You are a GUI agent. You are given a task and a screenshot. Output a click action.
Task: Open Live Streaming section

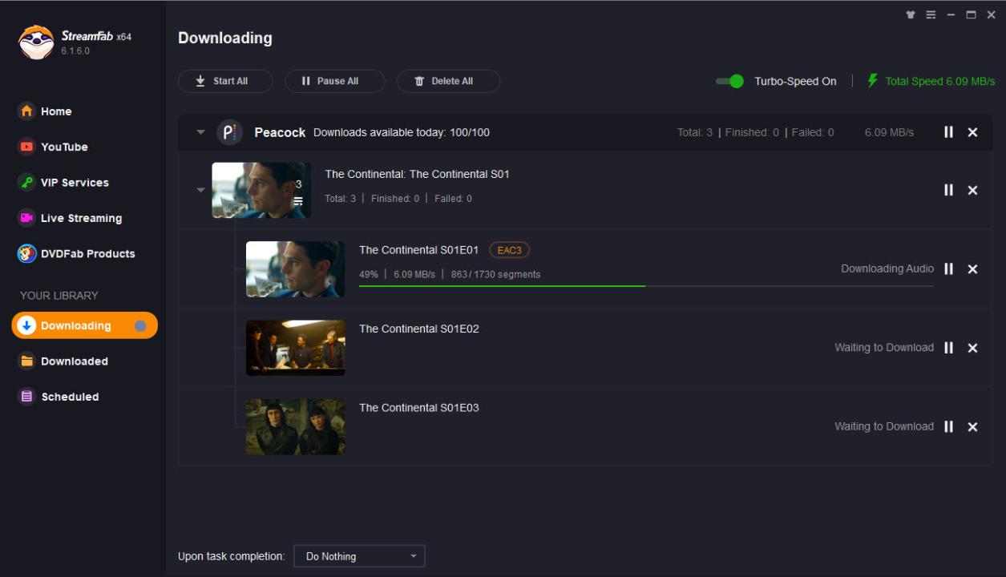click(x=71, y=218)
